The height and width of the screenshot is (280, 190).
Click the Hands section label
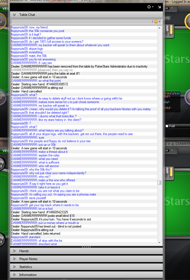click(24, 251)
